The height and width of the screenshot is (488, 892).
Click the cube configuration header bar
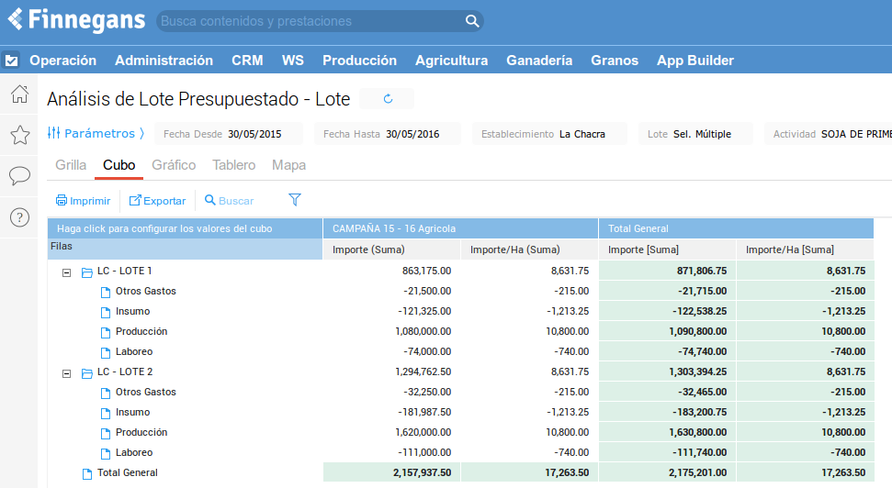pyautogui.click(x=185, y=228)
